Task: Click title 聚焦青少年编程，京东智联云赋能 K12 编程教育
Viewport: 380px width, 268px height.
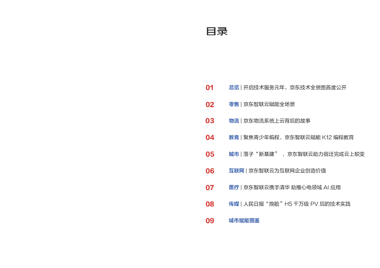Action: [x=299, y=137]
